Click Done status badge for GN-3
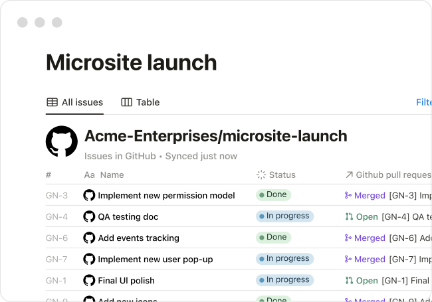 (273, 195)
